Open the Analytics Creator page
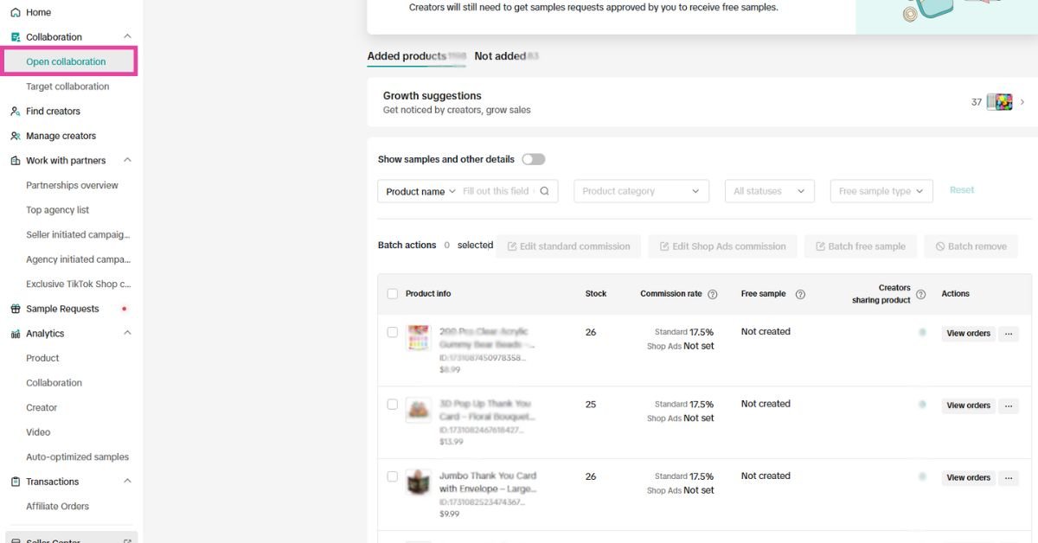This screenshot has width=1038, height=543. pyautogui.click(x=42, y=408)
